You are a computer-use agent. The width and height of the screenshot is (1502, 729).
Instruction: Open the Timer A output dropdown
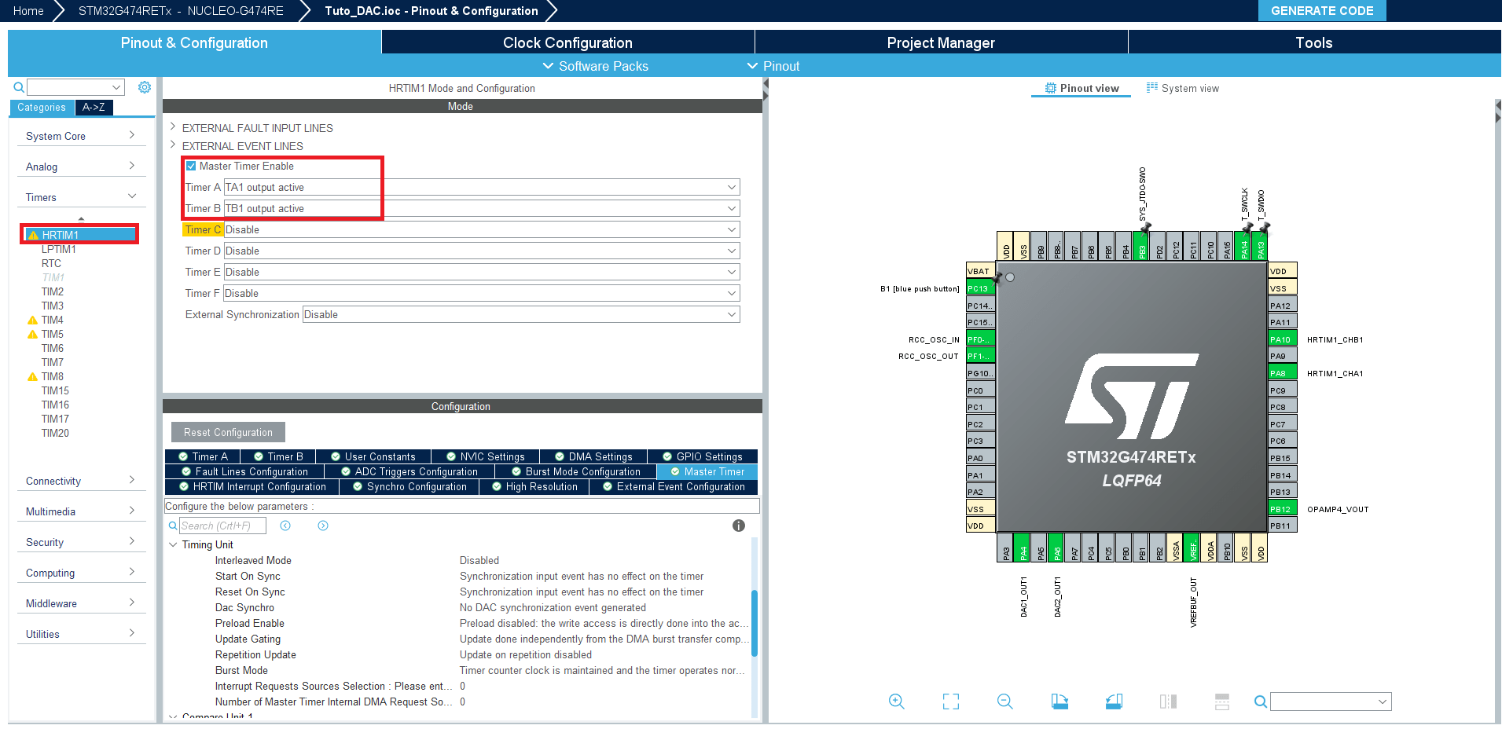pyautogui.click(x=482, y=187)
